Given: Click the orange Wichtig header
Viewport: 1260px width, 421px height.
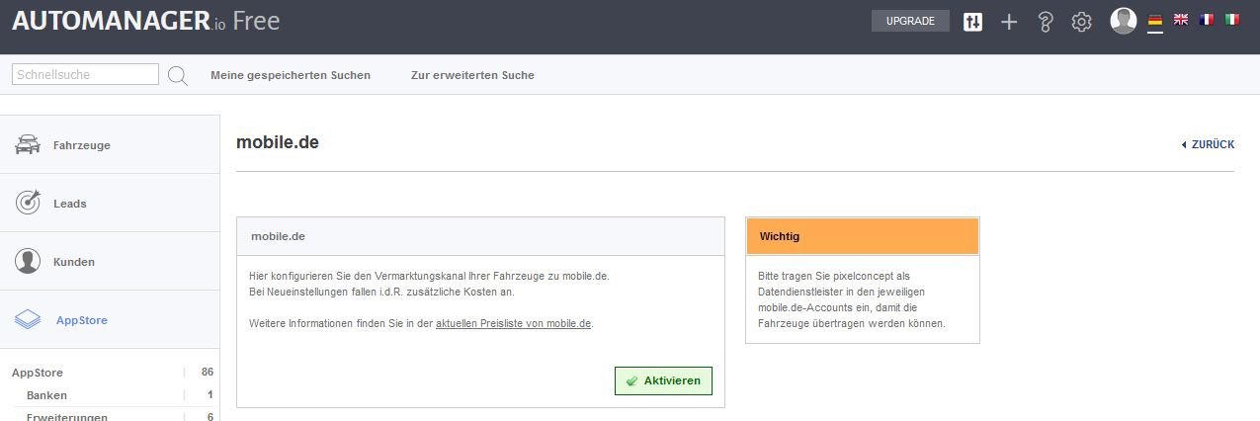Looking at the screenshot, I should tap(863, 236).
